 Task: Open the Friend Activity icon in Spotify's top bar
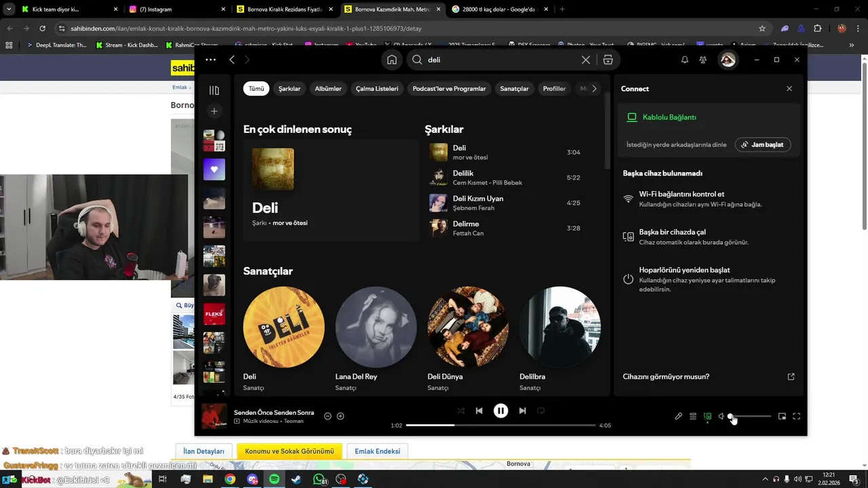[703, 60]
